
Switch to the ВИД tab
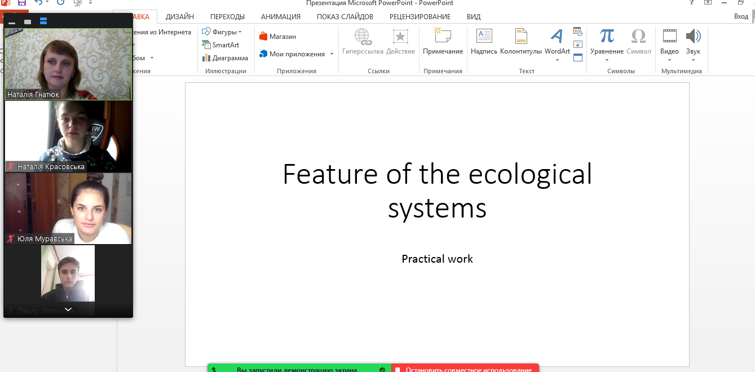tap(474, 16)
